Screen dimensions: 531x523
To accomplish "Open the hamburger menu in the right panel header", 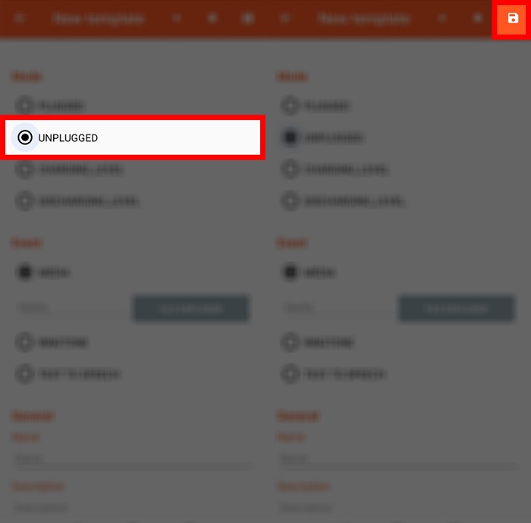I will click(284, 18).
